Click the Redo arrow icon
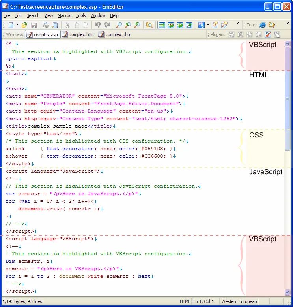 (x=107, y=25)
